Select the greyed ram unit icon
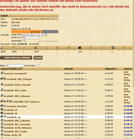The image size is (135, 139). tap(91, 48)
